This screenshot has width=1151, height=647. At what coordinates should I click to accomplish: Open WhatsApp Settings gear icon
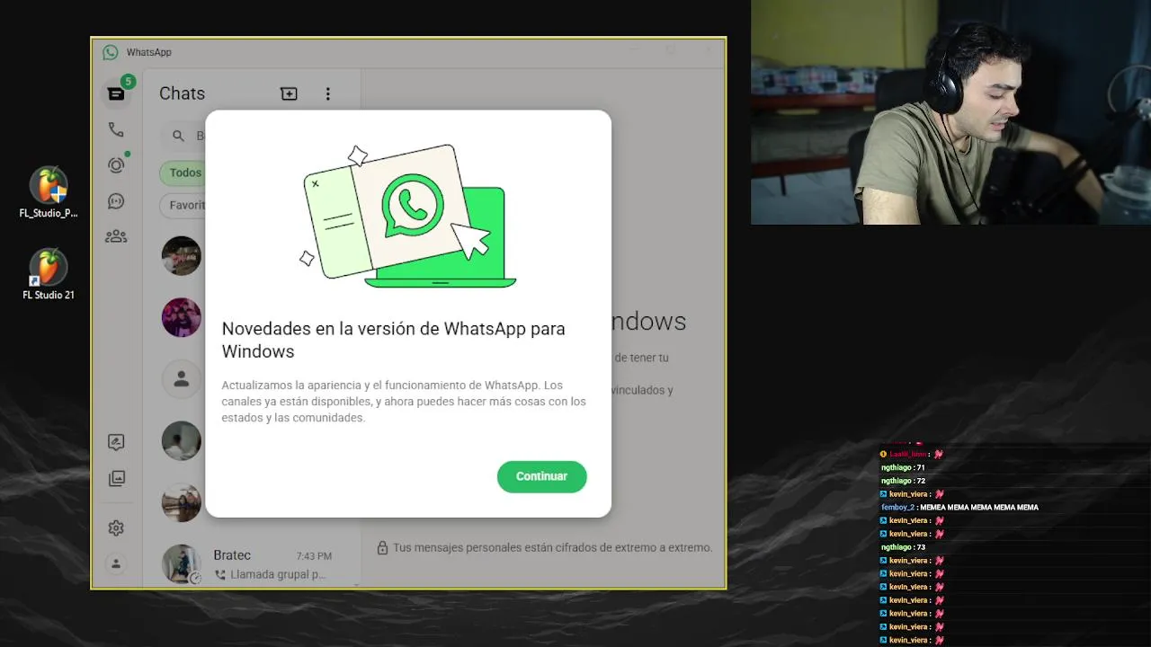[116, 528]
